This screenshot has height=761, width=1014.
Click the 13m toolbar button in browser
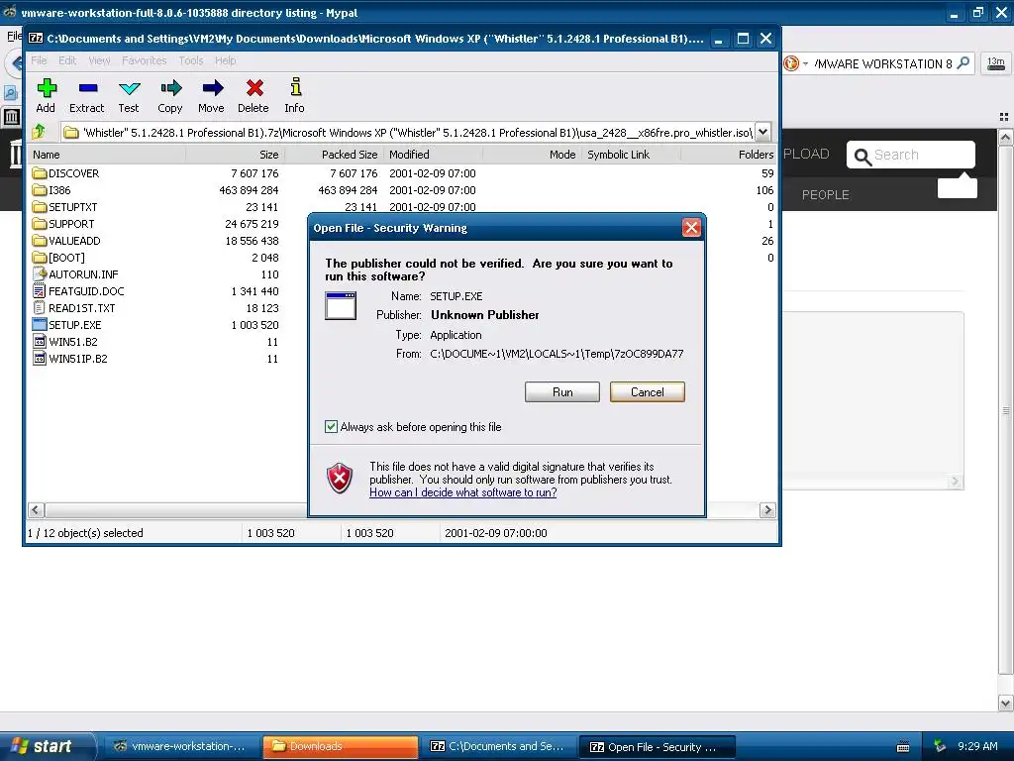tap(995, 63)
